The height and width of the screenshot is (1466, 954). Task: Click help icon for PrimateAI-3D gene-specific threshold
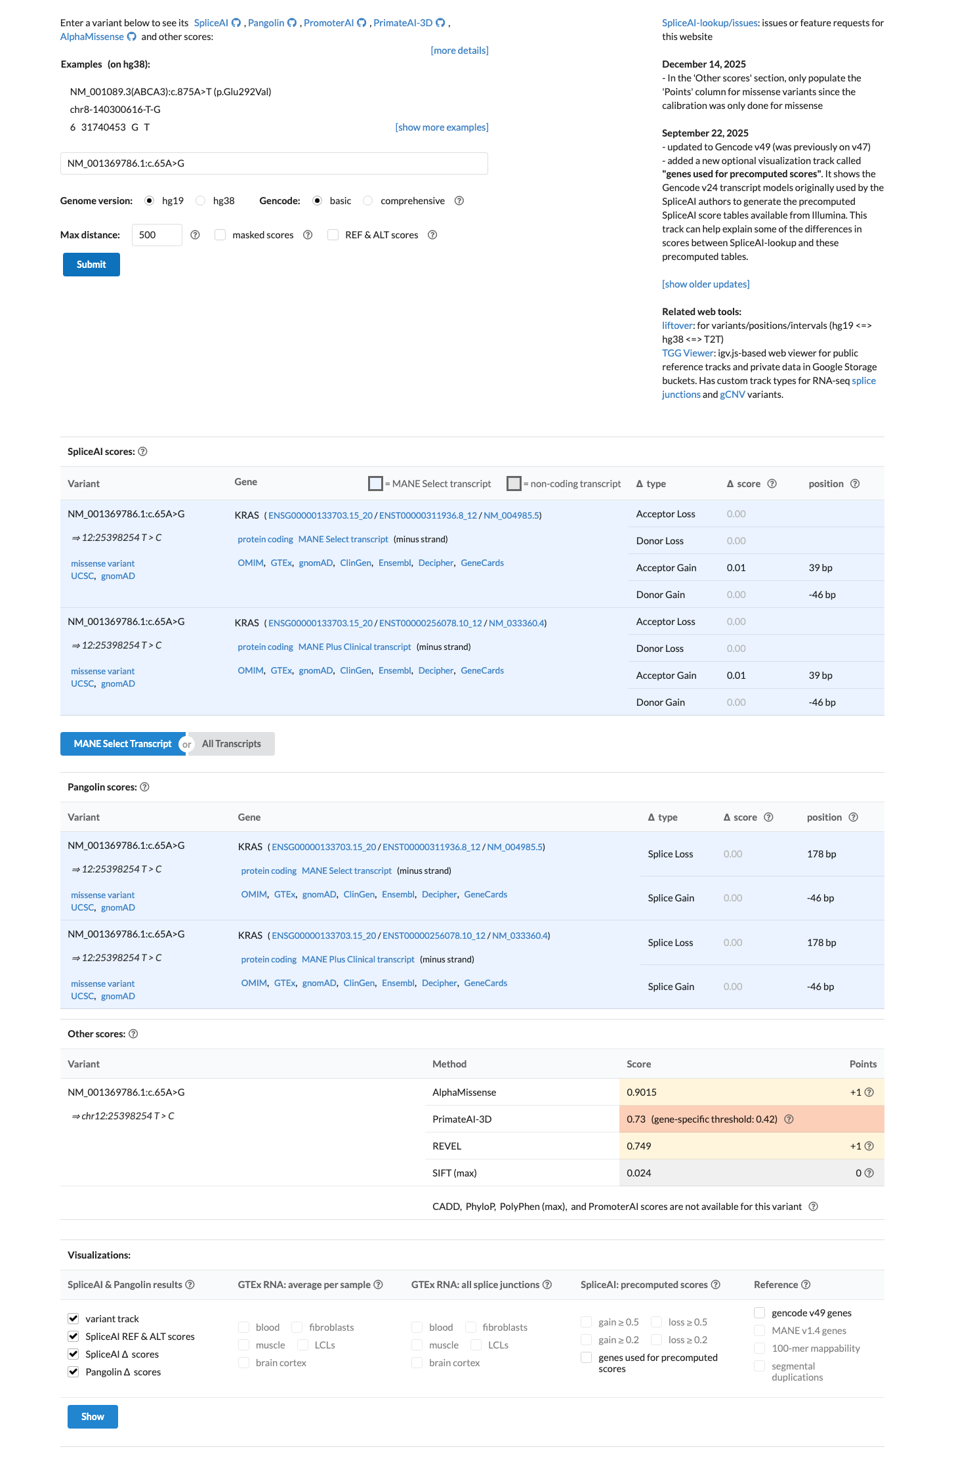click(x=789, y=1119)
